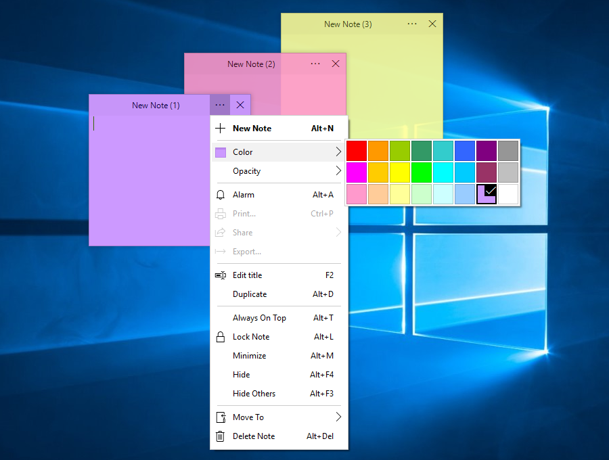This screenshot has height=460, width=609.
Task: Select Hide Others in the menu
Action: (254, 393)
